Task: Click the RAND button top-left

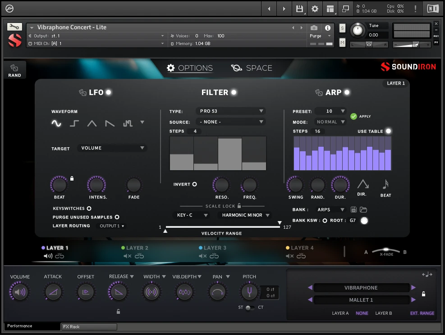Action: tap(14, 70)
